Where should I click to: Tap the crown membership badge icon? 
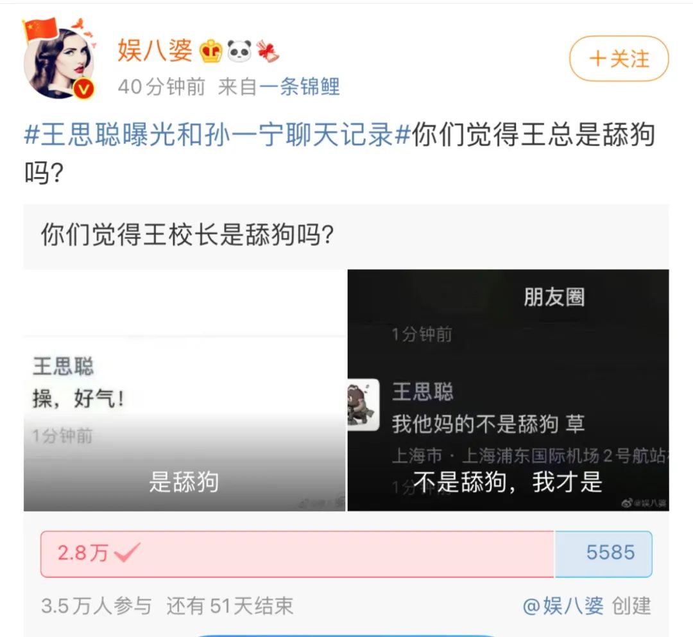click(210, 51)
